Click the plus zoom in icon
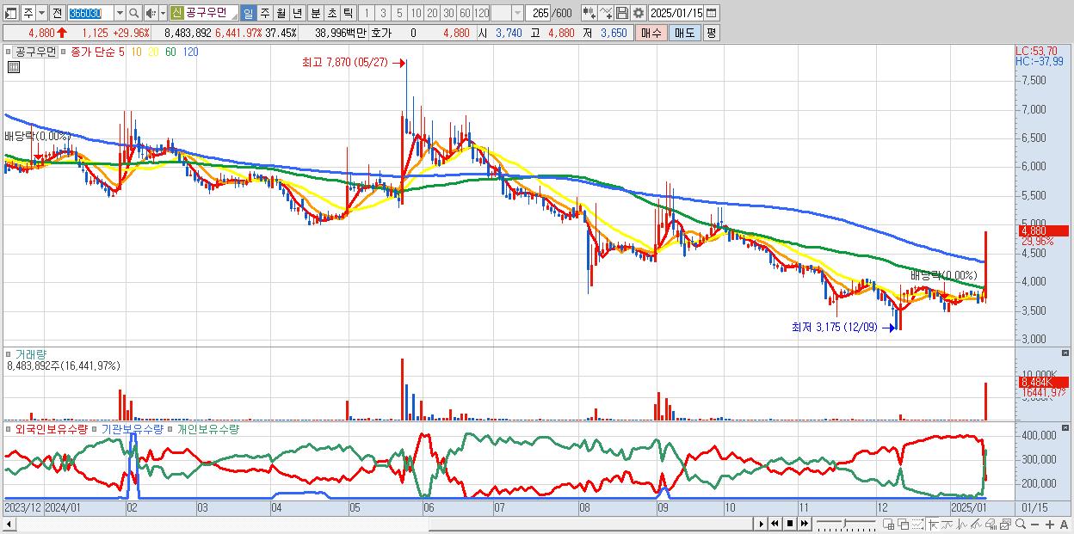 point(1050,525)
